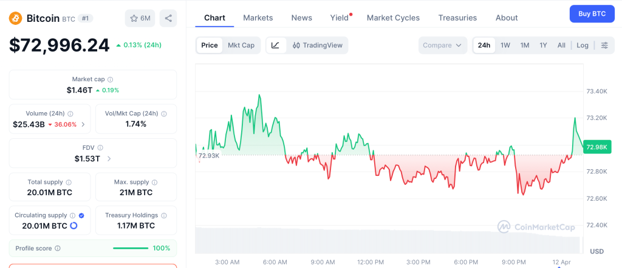Switch to Market Cycles tab

click(x=393, y=18)
